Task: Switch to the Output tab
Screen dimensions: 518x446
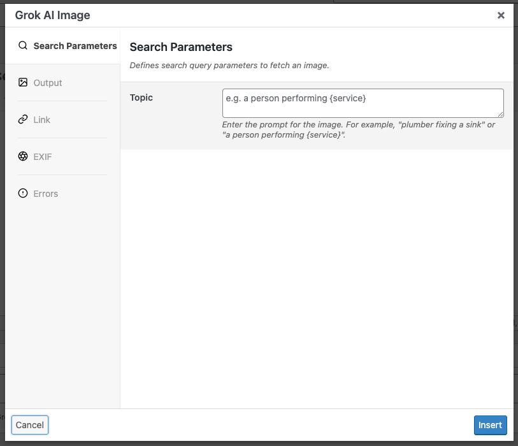Action: (62, 83)
